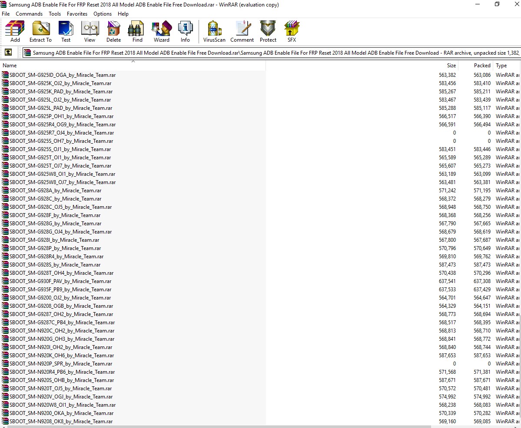This screenshot has height=428, width=521.
Task: Click the archive path address field
Action: [x=271, y=53]
